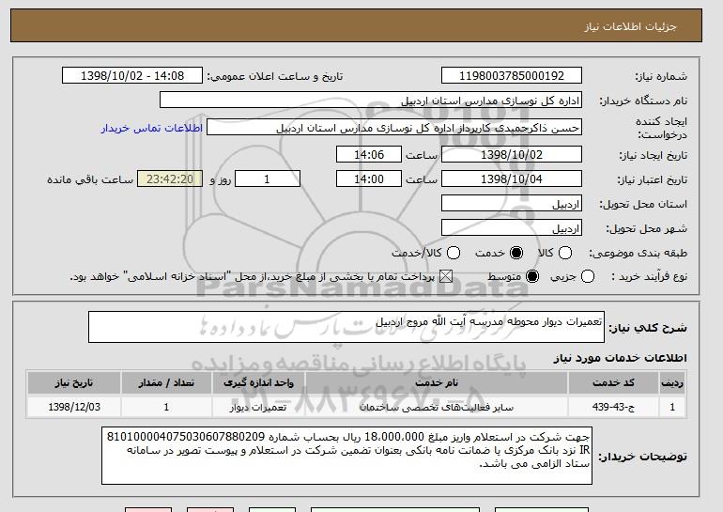Image resolution: width=723 pixels, height=512 pixels.
Task: Click need date cell 1398/12/03
Action: [x=74, y=407]
